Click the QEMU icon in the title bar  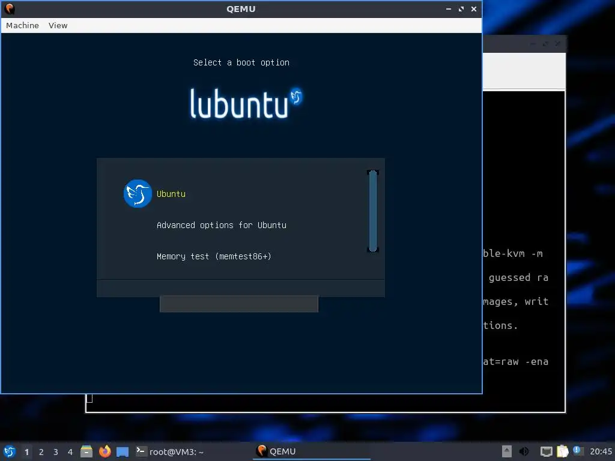[10, 8]
